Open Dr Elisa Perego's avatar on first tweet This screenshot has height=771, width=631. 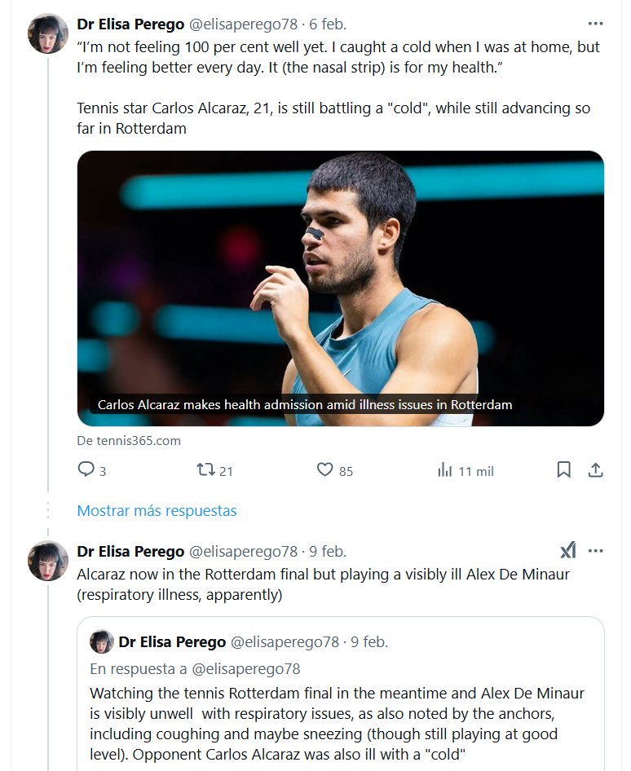pyautogui.click(x=48, y=34)
